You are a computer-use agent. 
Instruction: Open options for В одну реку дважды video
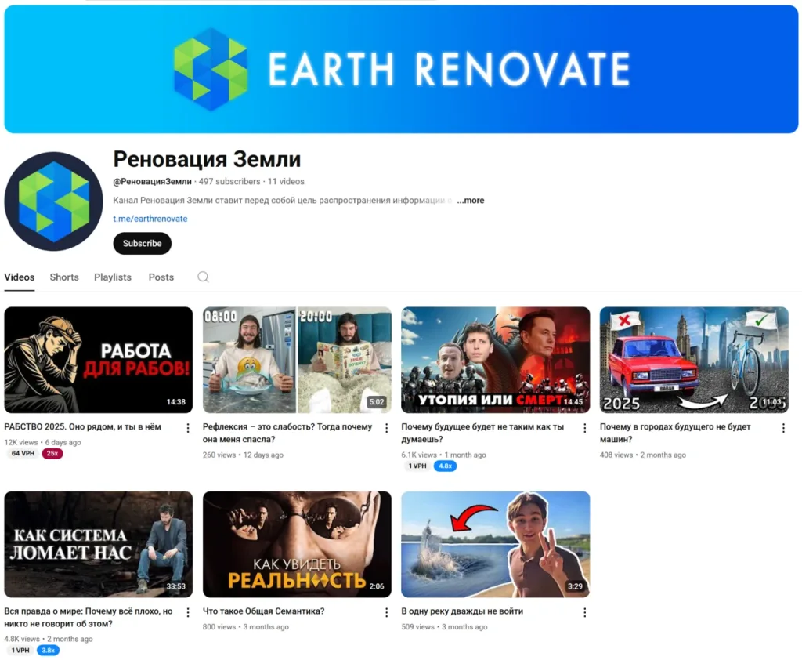coord(584,612)
